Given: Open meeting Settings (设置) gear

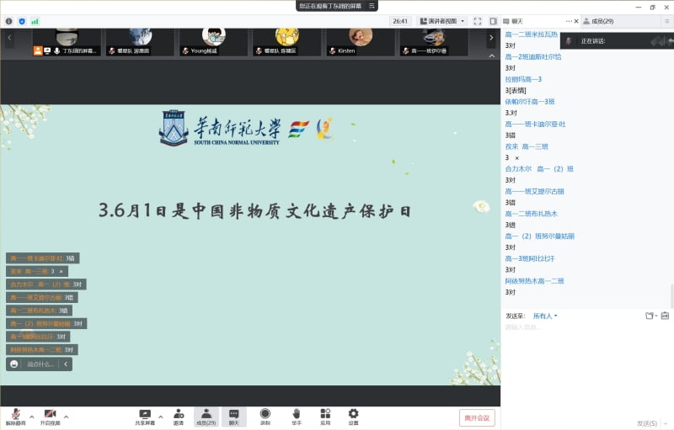Looking at the screenshot, I should [x=354, y=416].
